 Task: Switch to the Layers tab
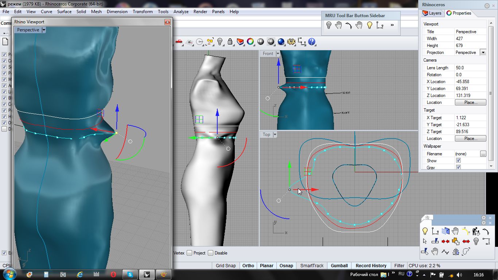[432, 13]
